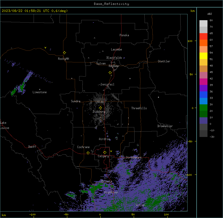223x218 pixels.
Task: Select the light gray 80-70 dBZ swatch
Action: [x=203, y=24]
